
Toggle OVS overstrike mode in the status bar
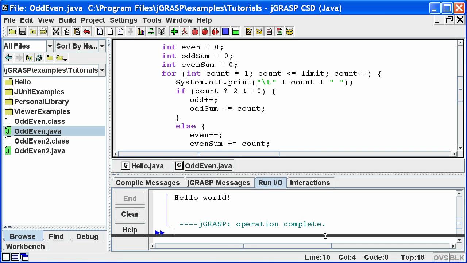441,257
